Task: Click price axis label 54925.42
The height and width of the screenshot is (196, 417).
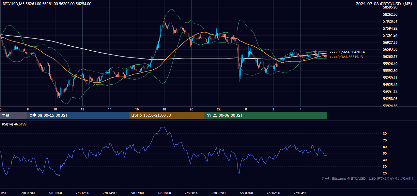Action: 390,85
